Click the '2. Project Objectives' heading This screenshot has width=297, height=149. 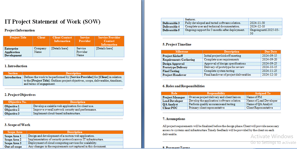(x=20, y=95)
